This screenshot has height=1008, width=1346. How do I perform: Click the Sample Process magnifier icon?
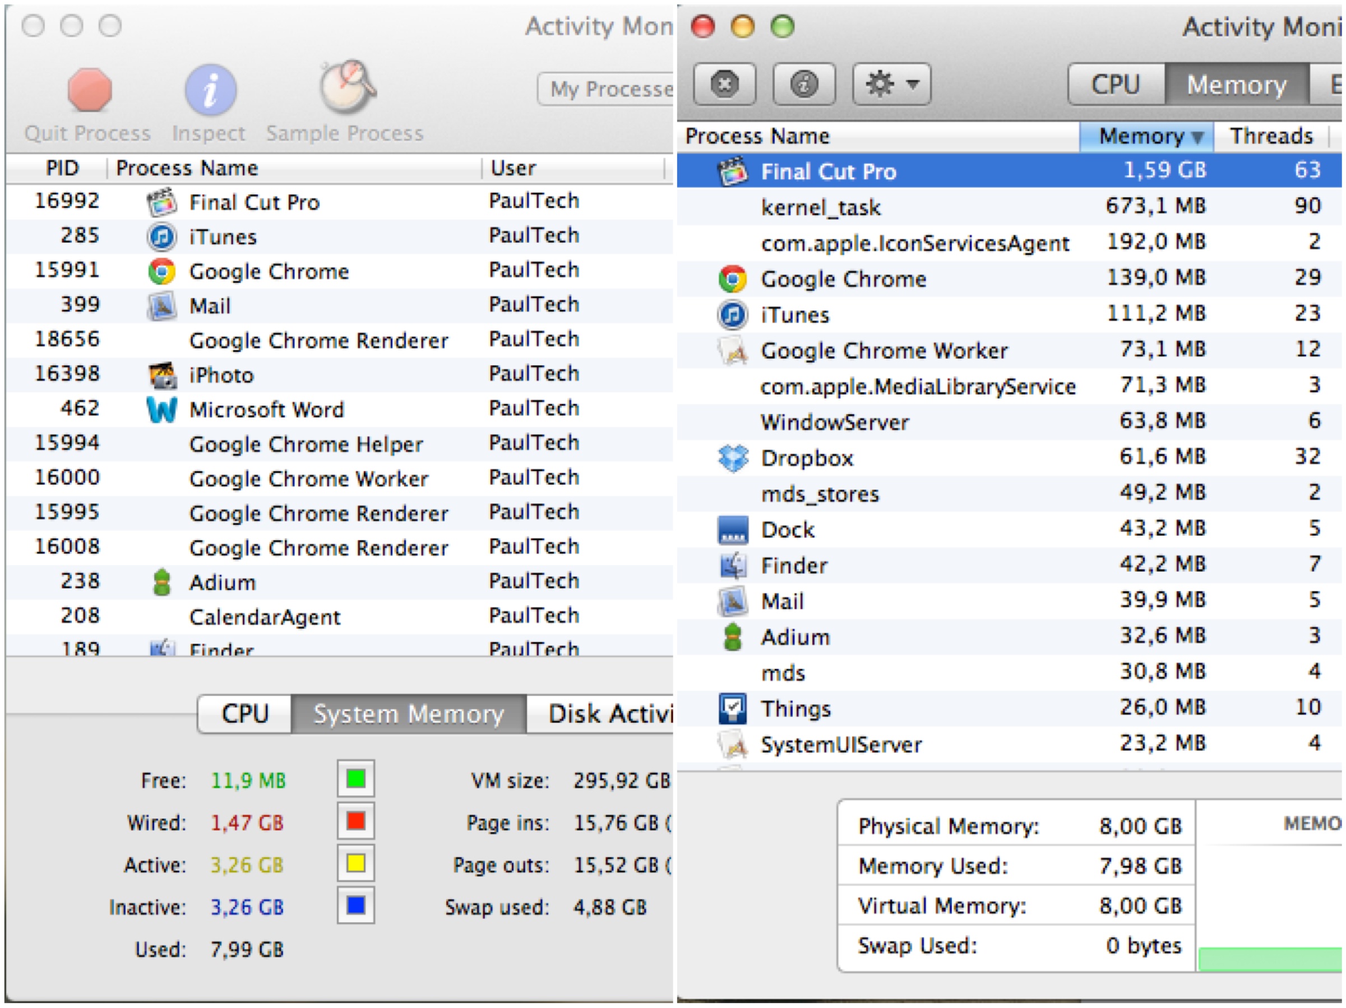(348, 87)
